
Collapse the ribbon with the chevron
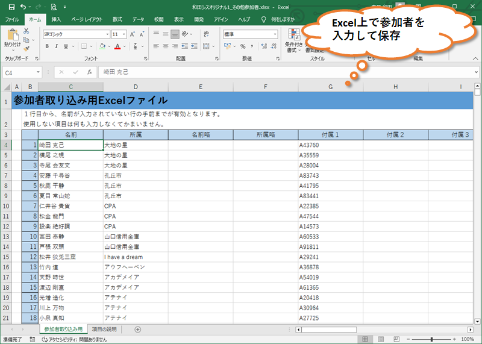click(475, 58)
